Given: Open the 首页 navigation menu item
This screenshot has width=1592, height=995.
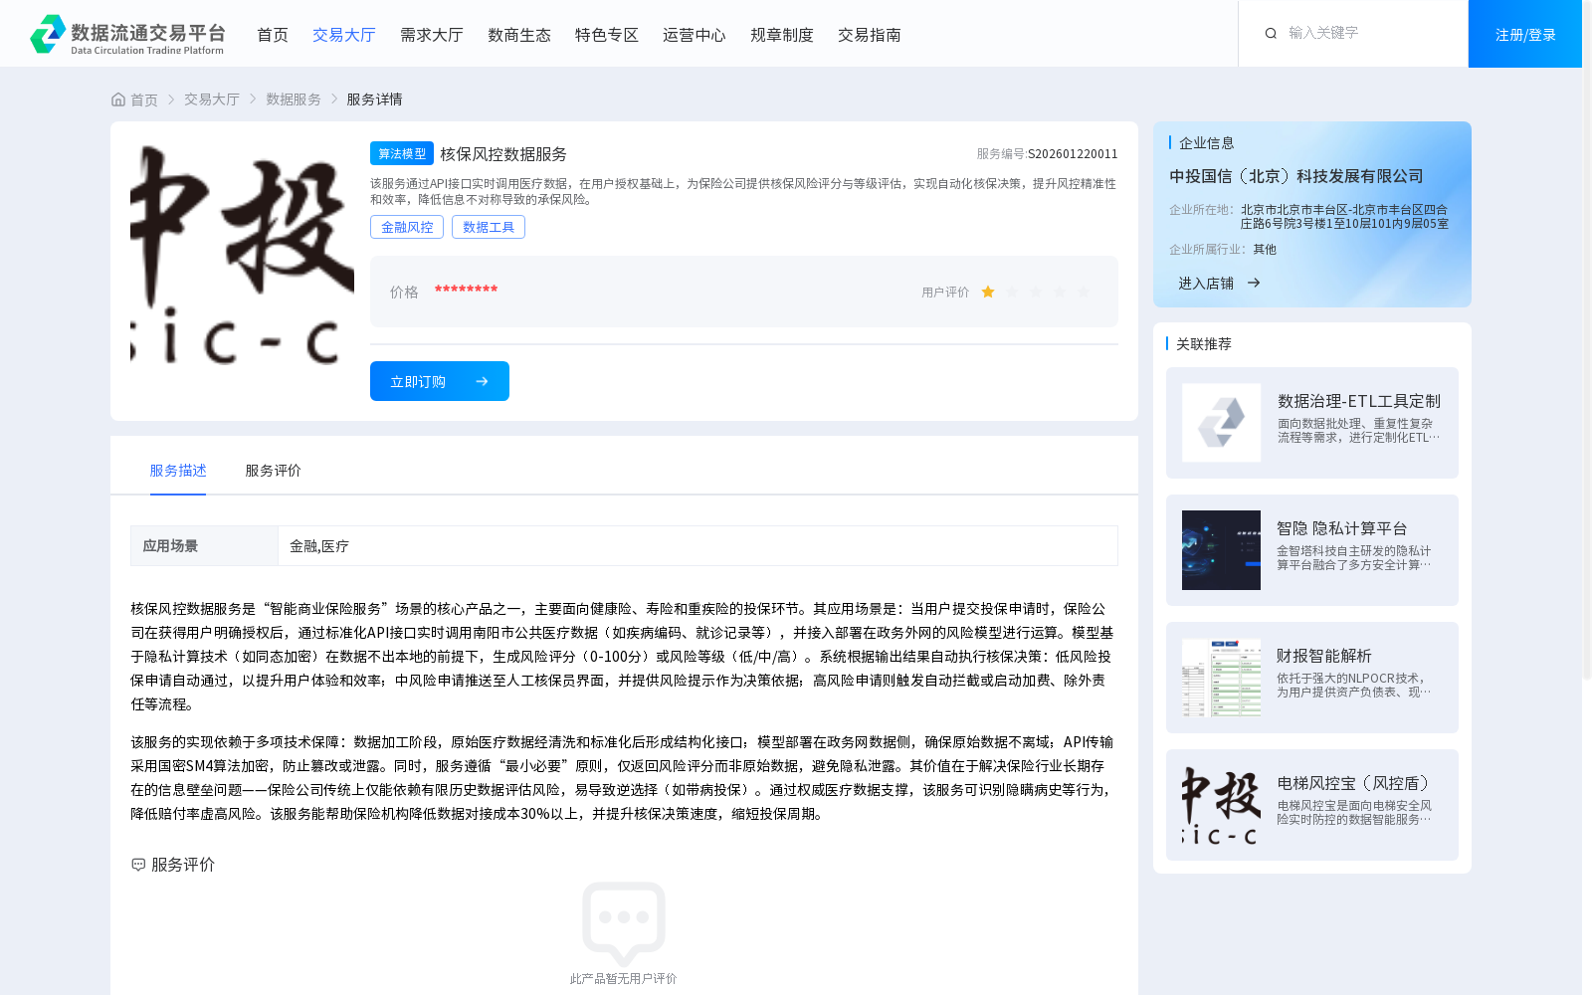Looking at the screenshot, I should tap(273, 35).
